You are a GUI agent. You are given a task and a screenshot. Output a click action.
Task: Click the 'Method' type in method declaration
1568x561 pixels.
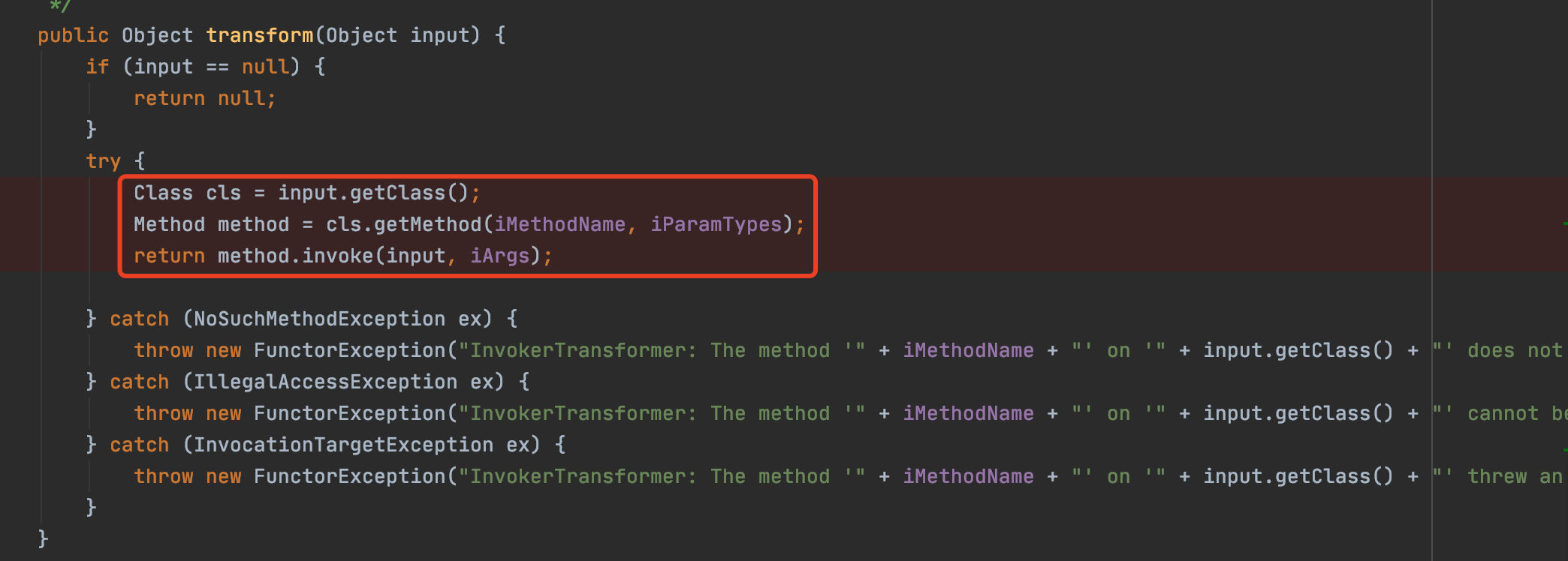(x=169, y=224)
